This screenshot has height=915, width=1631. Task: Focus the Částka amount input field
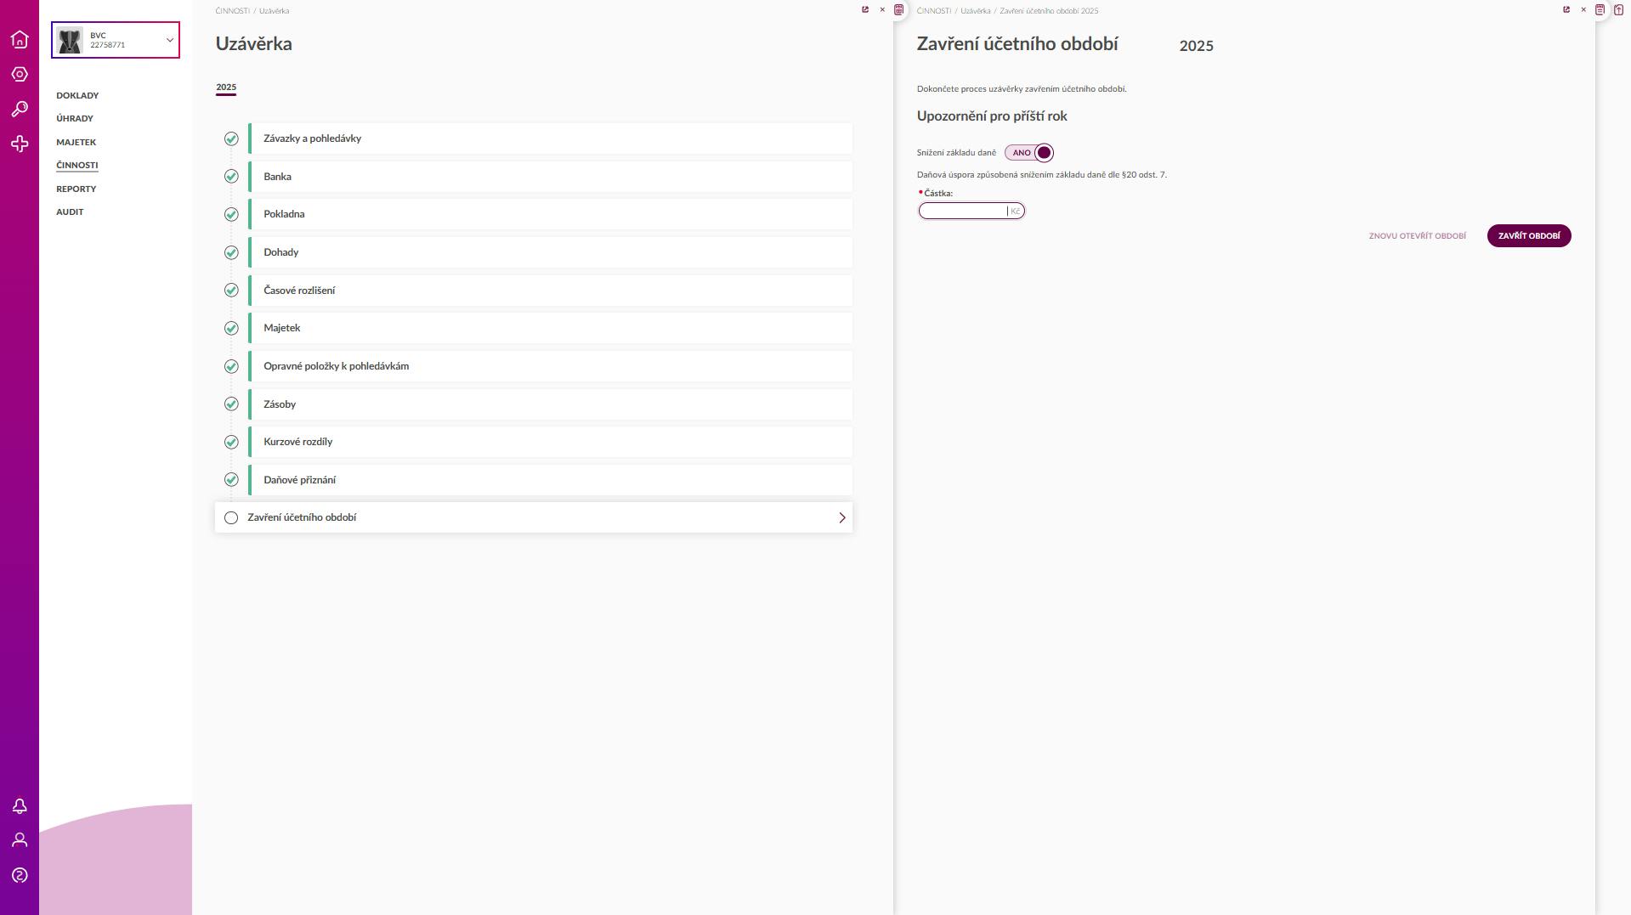point(971,211)
